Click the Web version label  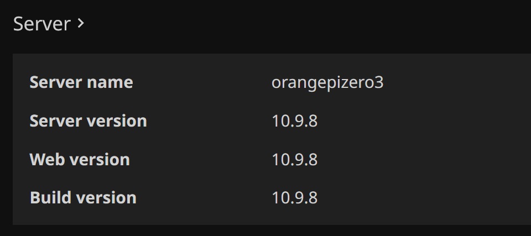coord(80,159)
